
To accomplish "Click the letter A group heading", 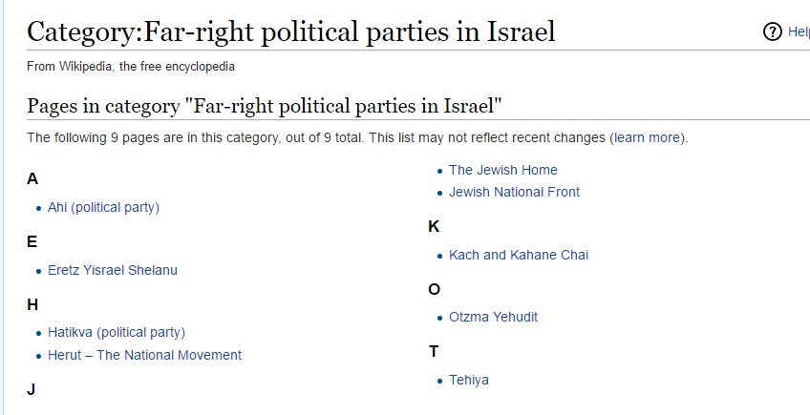I will coord(32,178).
